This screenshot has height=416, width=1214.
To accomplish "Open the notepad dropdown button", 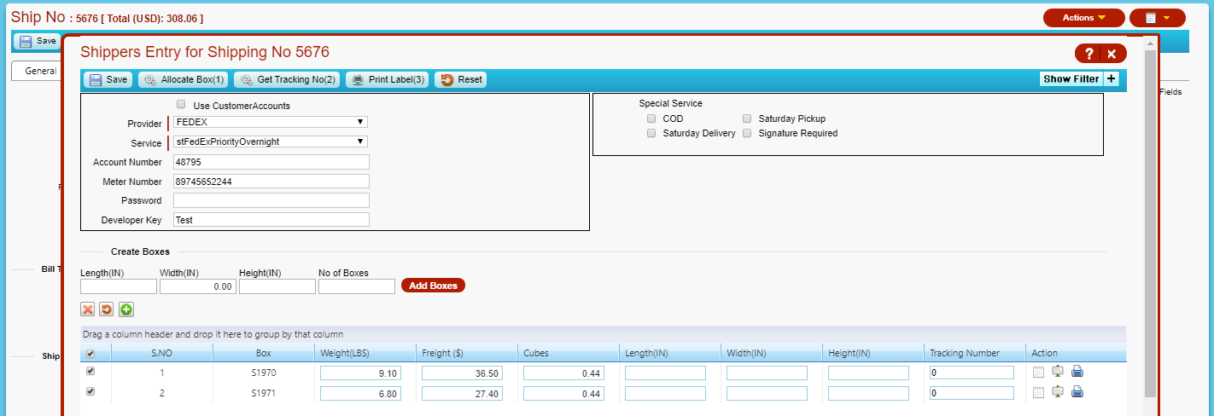I will click(x=1157, y=18).
